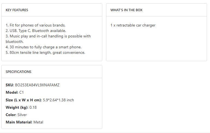Click the KEY FEATURES heading
Image resolution: width=210 pixels, height=133 pixels.
coord(17,10)
